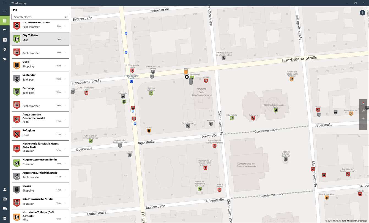Select the Amici red marker on the map
Viewport: 369px width, 223px height.
coord(319,110)
